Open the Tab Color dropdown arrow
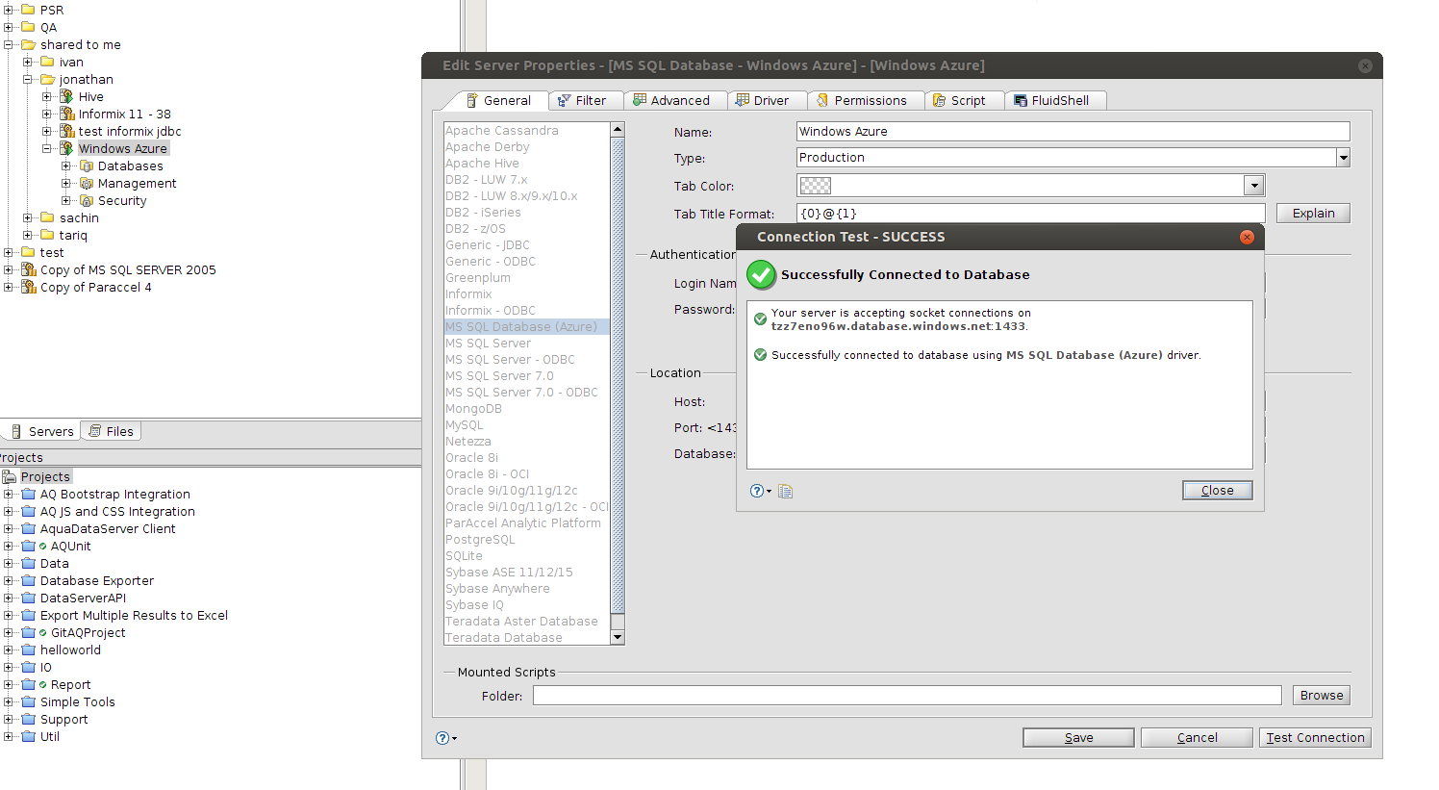The image size is (1439, 790). (x=1253, y=186)
